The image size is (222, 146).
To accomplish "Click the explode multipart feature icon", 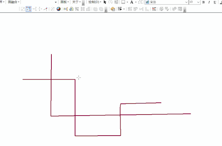I will click(x=53, y=9).
